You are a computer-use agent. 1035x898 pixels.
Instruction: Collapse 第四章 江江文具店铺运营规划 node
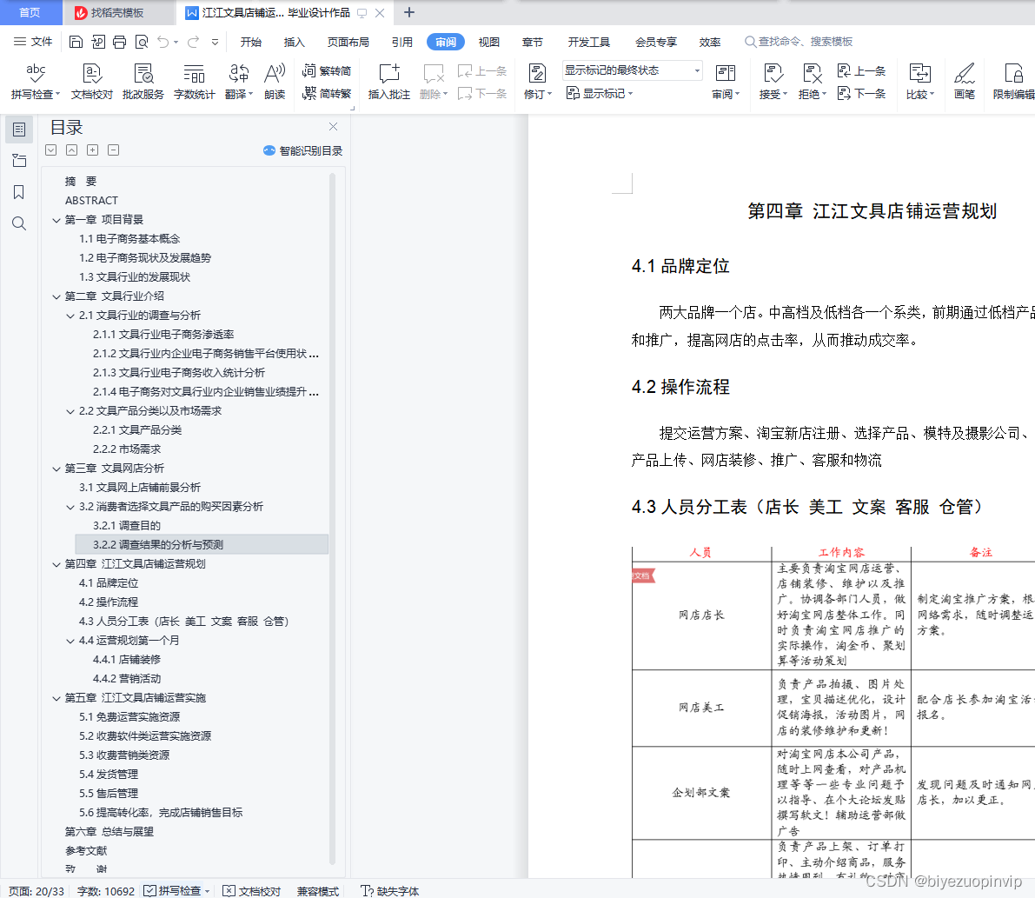point(56,564)
